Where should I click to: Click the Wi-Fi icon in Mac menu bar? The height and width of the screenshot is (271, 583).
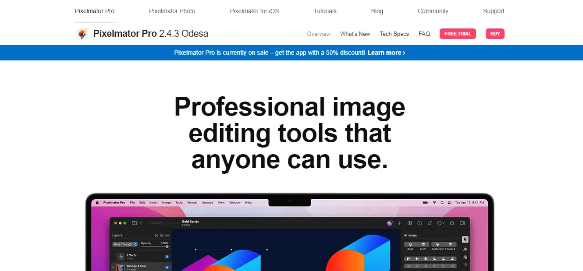434,203
